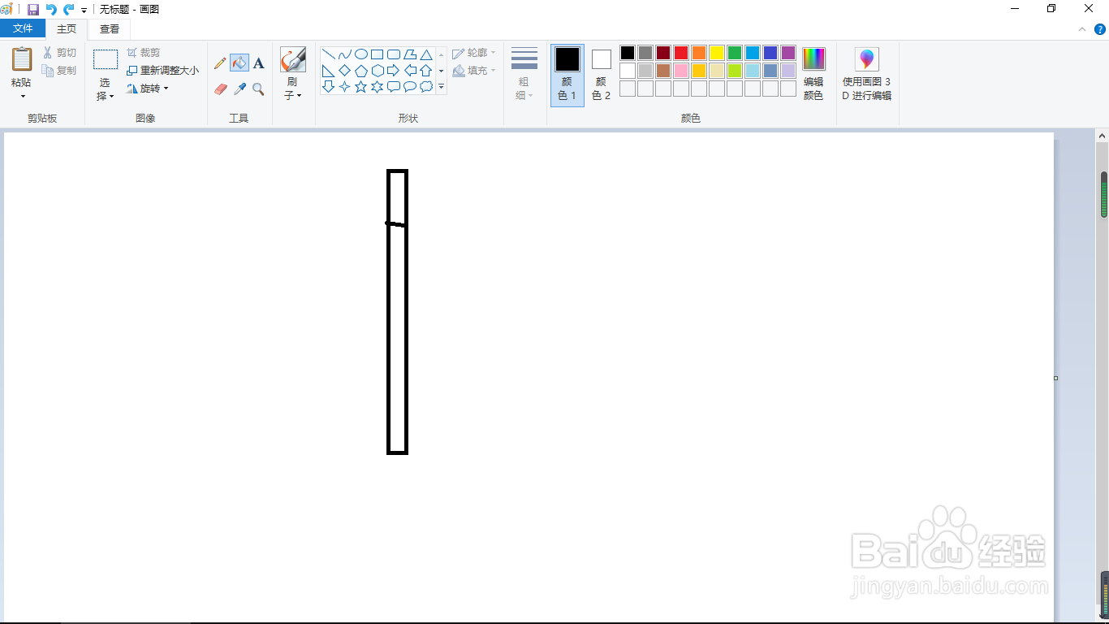Open Paint help question mark icon
Image resolution: width=1109 pixels, height=624 pixels.
1100,29
